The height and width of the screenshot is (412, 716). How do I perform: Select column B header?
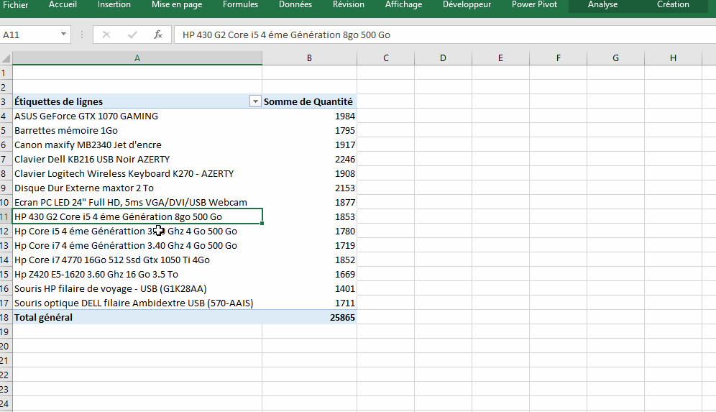309,58
